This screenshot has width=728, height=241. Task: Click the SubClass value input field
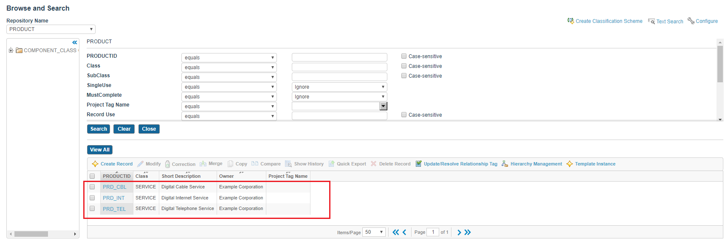[x=339, y=77]
